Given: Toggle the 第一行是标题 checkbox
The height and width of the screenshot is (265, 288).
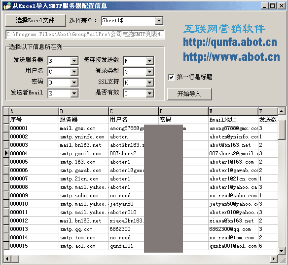Looking at the screenshot, I should 171,77.
